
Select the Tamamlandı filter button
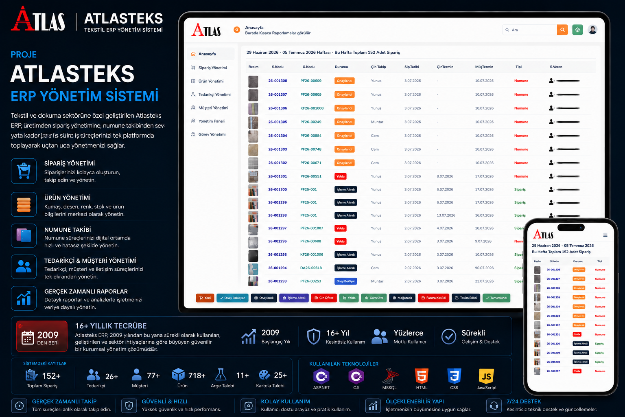tap(496, 298)
